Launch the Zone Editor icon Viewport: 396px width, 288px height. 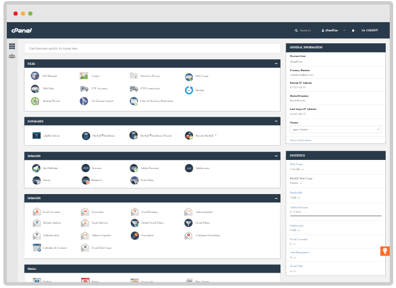click(134, 180)
